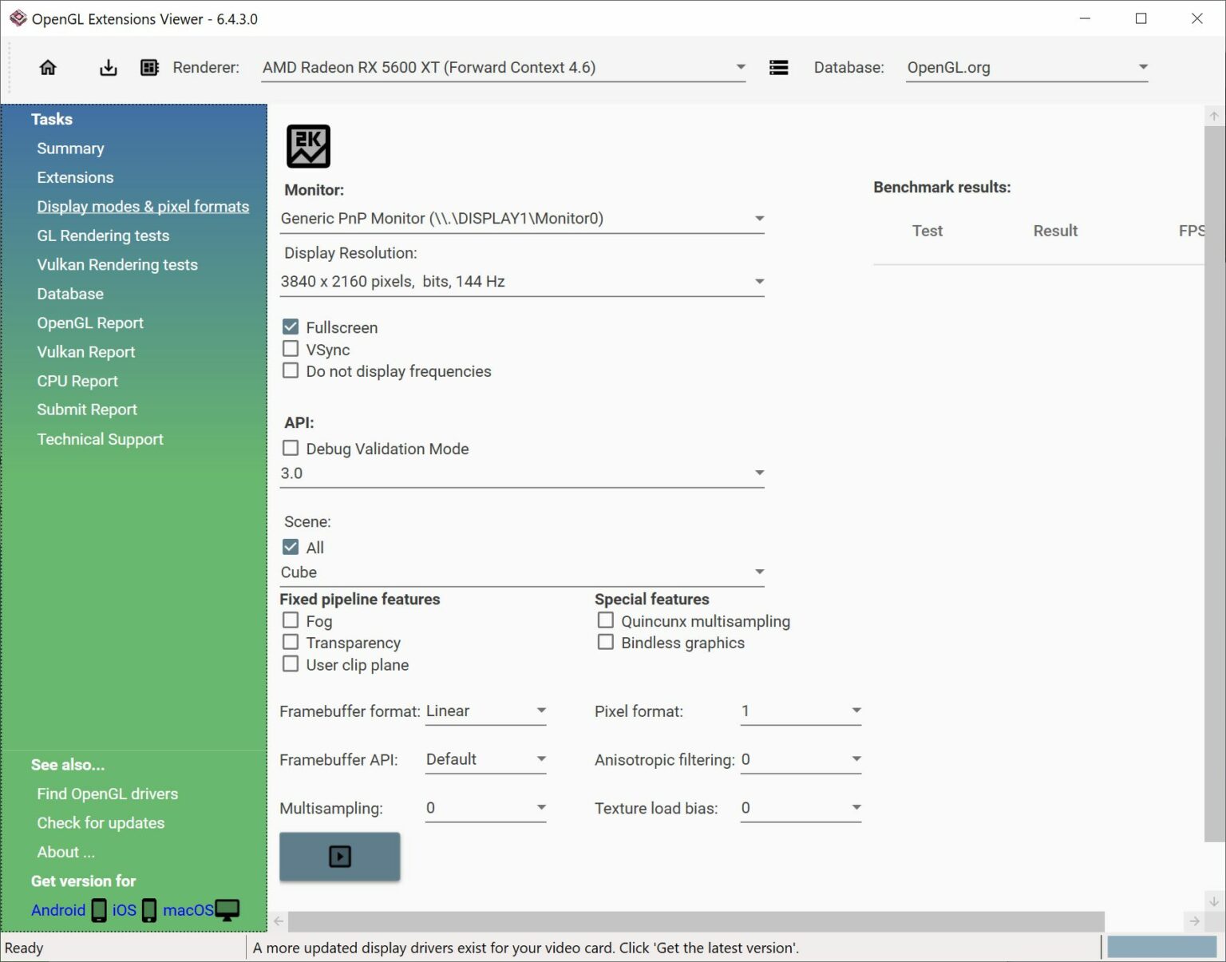Open the OpenGL Report
The height and width of the screenshot is (962, 1226).
90,323
